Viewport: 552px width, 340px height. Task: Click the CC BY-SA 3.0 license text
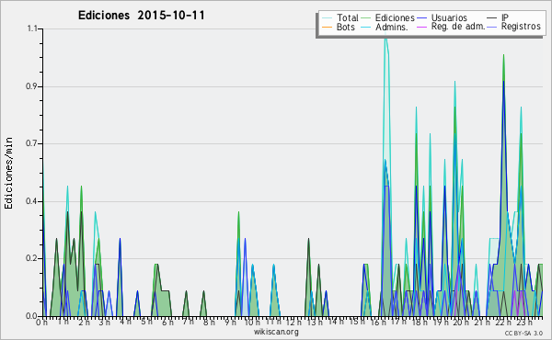click(x=523, y=334)
